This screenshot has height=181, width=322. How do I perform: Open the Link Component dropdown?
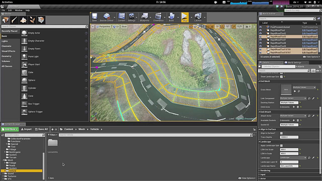[x=293, y=98]
